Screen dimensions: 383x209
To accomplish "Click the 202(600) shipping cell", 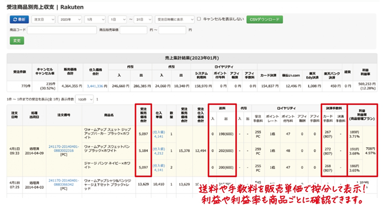I will point(226,151).
